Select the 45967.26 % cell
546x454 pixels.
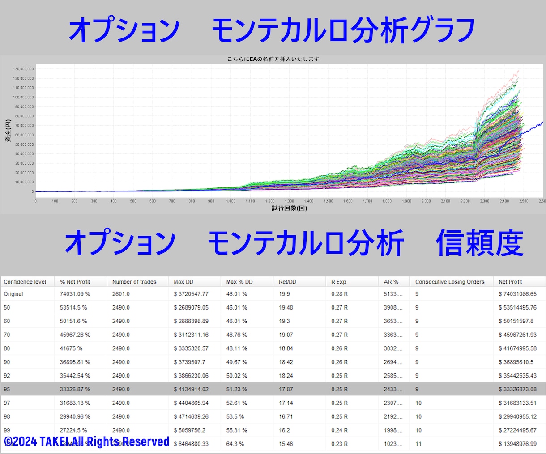pyautogui.click(x=75, y=335)
